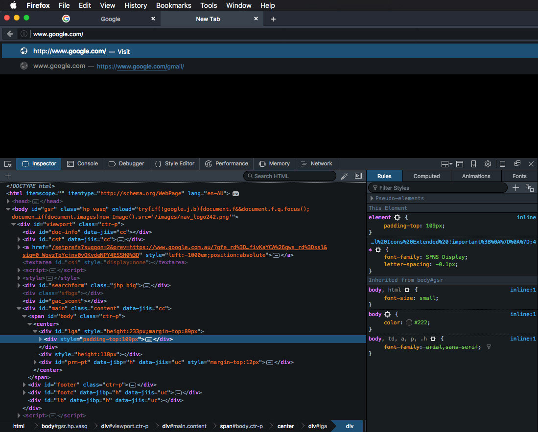The image size is (538, 432).
Task: Expand the div#prm-pt node
Action: point(35,362)
